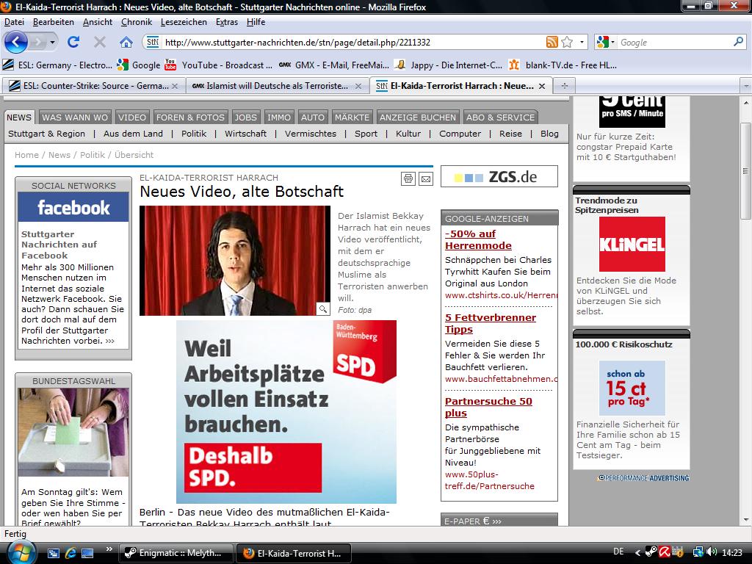Click the Steam tray icon
This screenshot has height=564, width=752.
pos(651,552)
